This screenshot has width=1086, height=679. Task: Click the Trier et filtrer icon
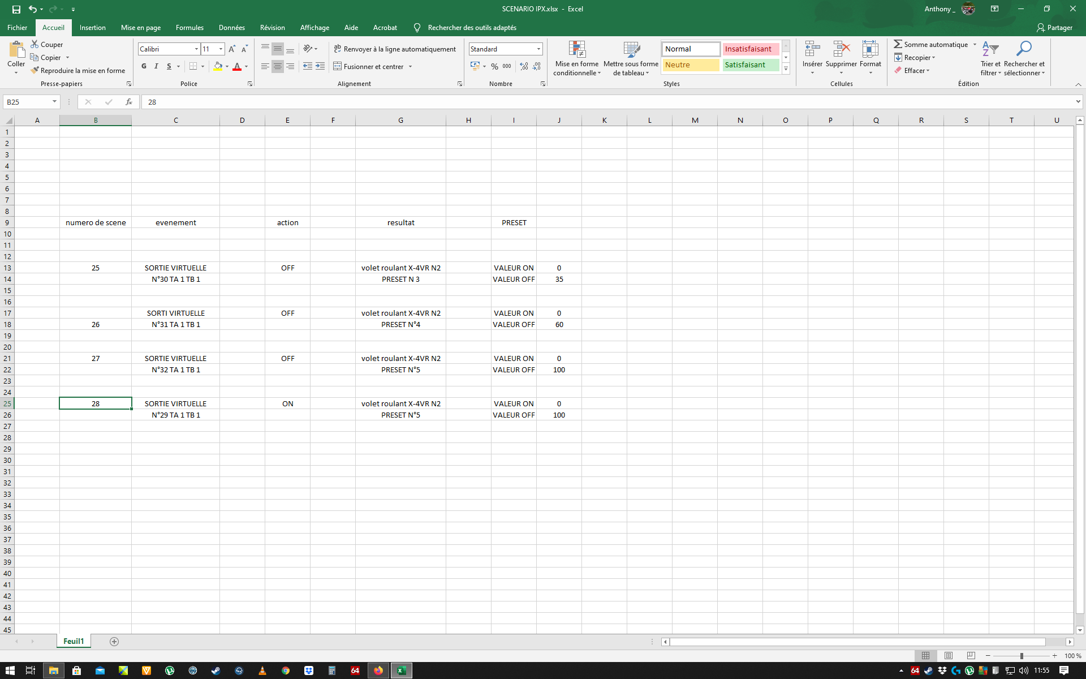[990, 50]
